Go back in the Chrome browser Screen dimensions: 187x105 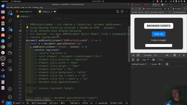(133, 9)
